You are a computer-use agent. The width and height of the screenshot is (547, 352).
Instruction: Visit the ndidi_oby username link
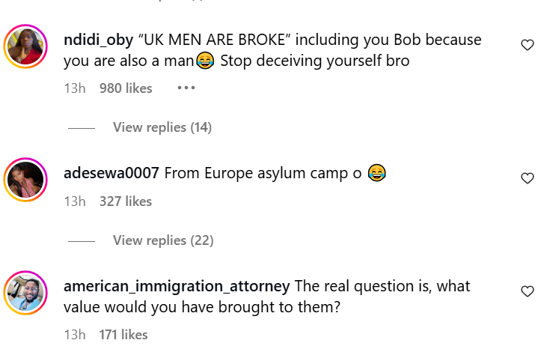99,40
